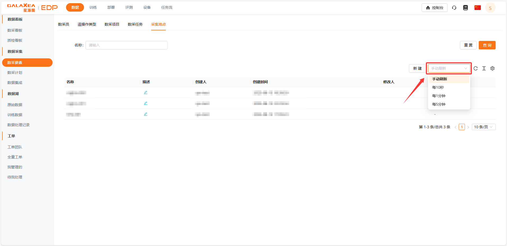Open the '训练' top navigation menu
507x246 pixels.
coord(93,7)
